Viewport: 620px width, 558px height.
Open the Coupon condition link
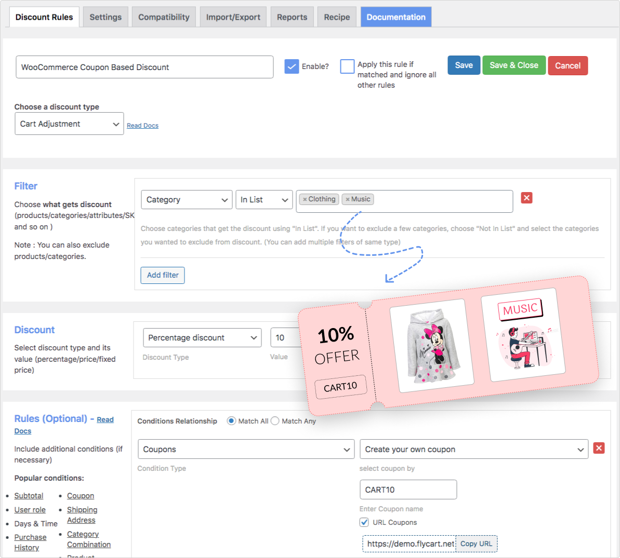(81, 496)
